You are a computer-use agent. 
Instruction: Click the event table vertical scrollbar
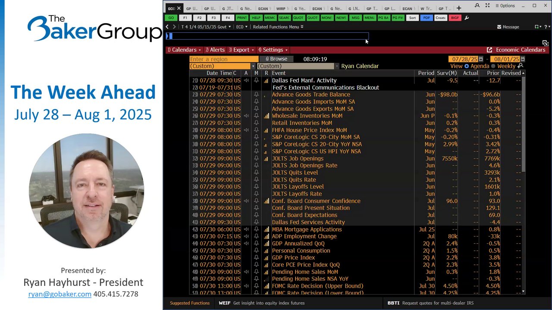click(524, 124)
